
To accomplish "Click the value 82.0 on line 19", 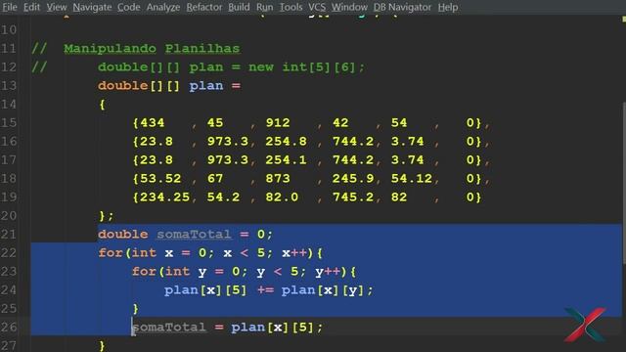I will click(x=282, y=198).
